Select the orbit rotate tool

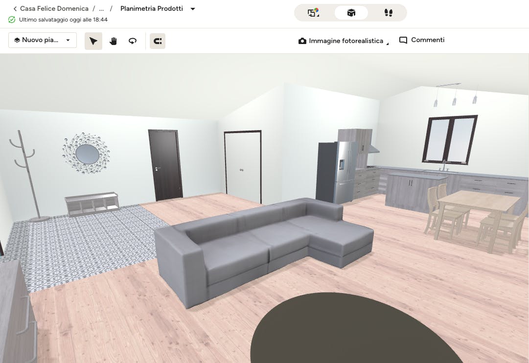point(133,41)
